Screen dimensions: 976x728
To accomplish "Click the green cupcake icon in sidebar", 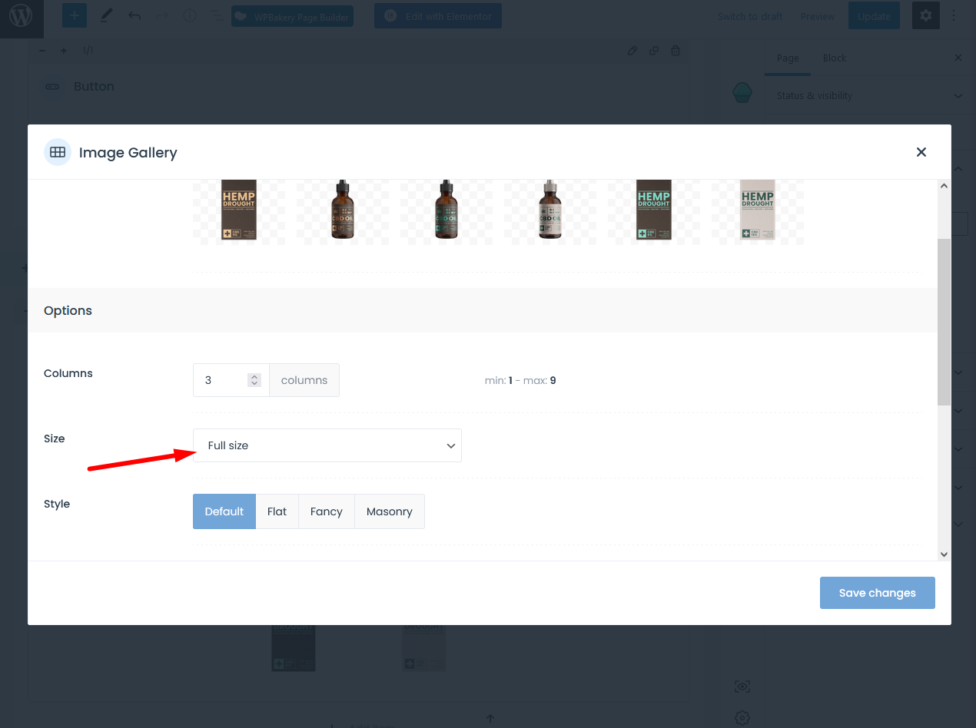I will coord(742,93).
